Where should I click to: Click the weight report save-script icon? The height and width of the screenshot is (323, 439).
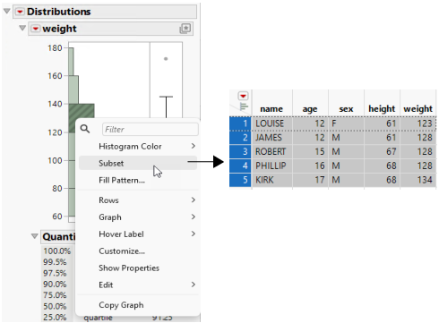tap(185, 29)
